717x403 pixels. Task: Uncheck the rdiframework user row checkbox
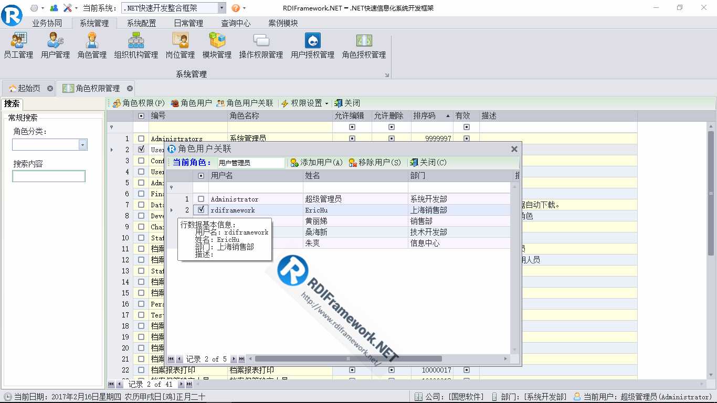(x=201, y=210)
